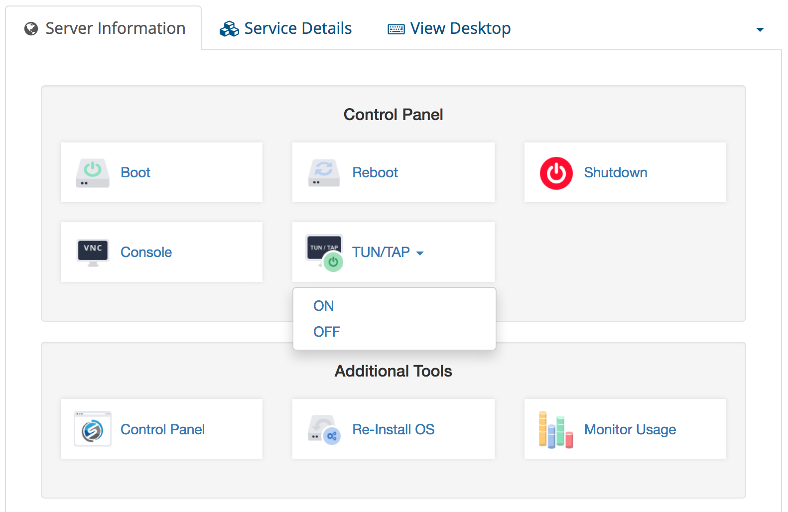Turn TUN/TAP off via OFF option
Image resolution: width=788 pixels, height=512 pixels.
click(x=327, y=332)
